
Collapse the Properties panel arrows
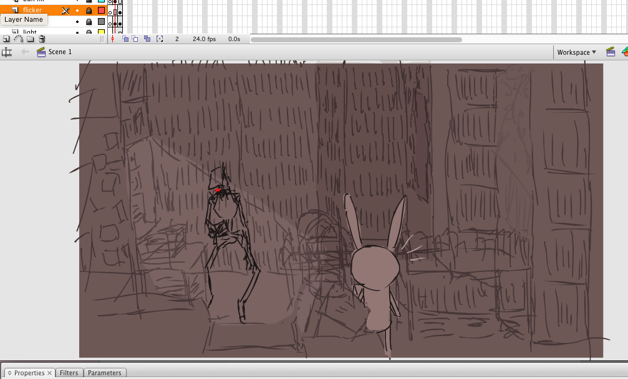[x=9, y=373]
